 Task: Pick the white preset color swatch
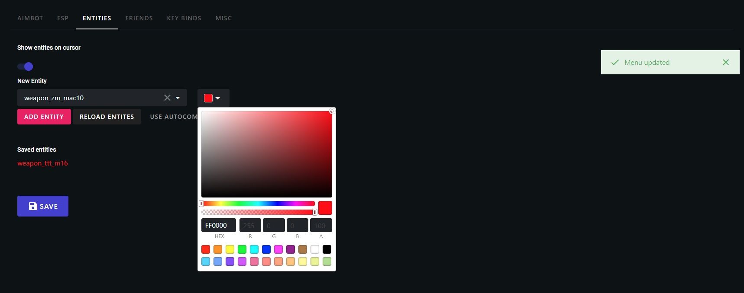click(x=315, y=249)
